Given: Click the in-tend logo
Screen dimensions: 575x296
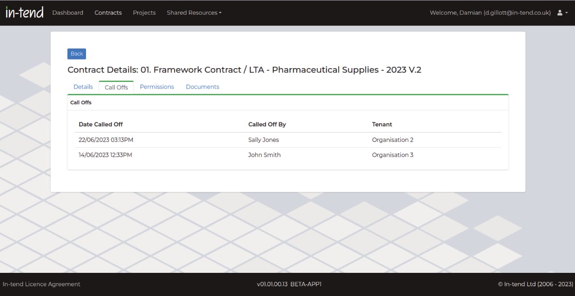Looking at the screenshot, I should click(25, 12).
